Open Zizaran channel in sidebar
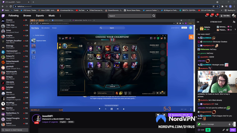The image size is (237, 133). (14, 21)
